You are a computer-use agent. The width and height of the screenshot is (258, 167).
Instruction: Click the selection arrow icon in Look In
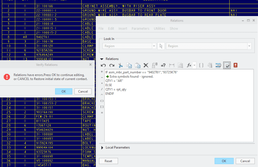pyautogui.click(x=161, y=46)
